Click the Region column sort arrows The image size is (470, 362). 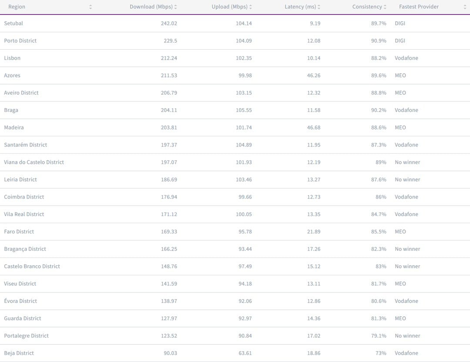tap(91, 7)
